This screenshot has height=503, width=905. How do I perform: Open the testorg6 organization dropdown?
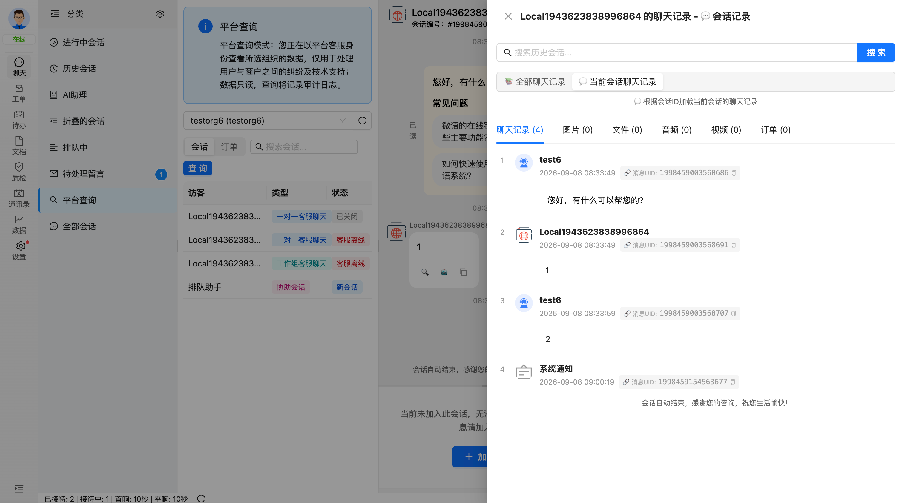[268, 121]
